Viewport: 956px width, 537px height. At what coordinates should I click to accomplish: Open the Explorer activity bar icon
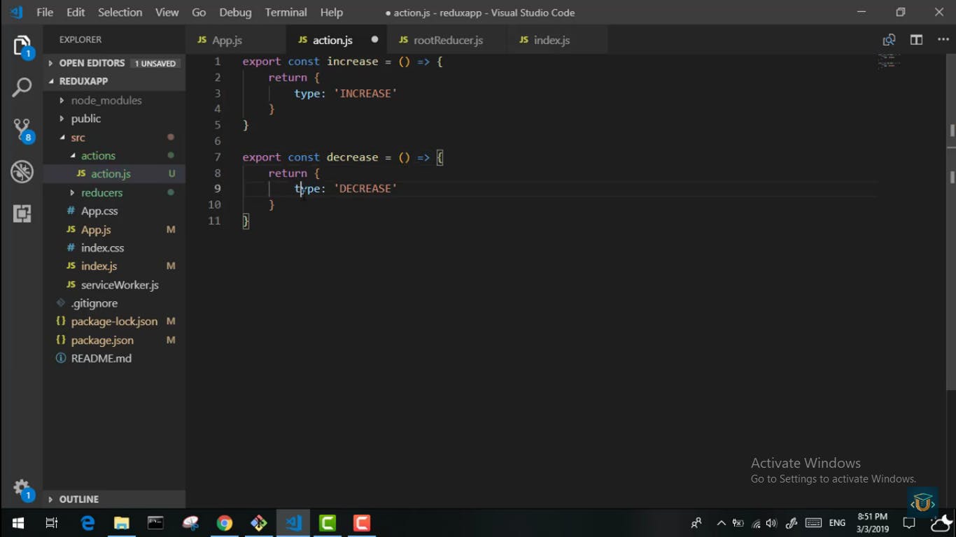point(22,46)
